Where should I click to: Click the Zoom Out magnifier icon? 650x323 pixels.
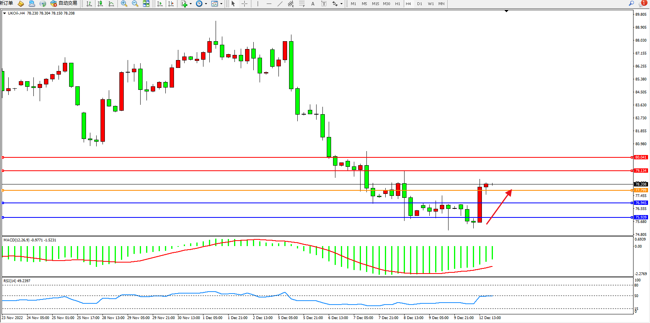[135, 4]
